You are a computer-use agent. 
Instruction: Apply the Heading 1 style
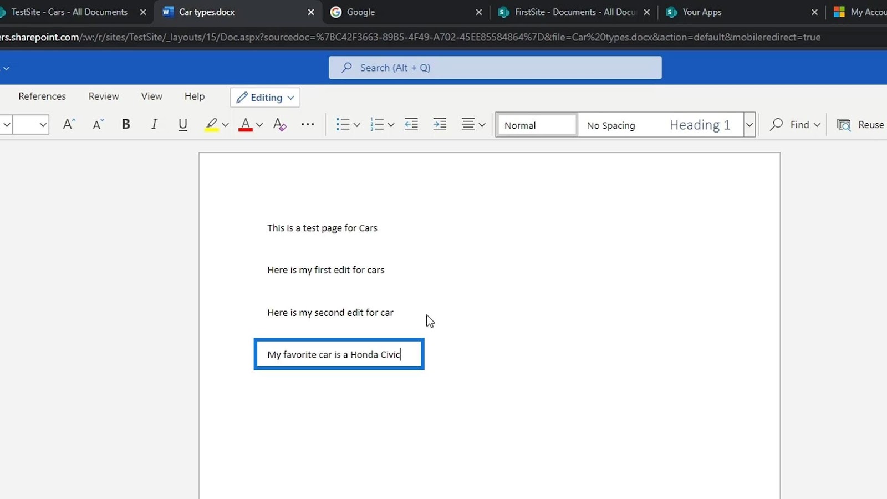coord(700,125)
